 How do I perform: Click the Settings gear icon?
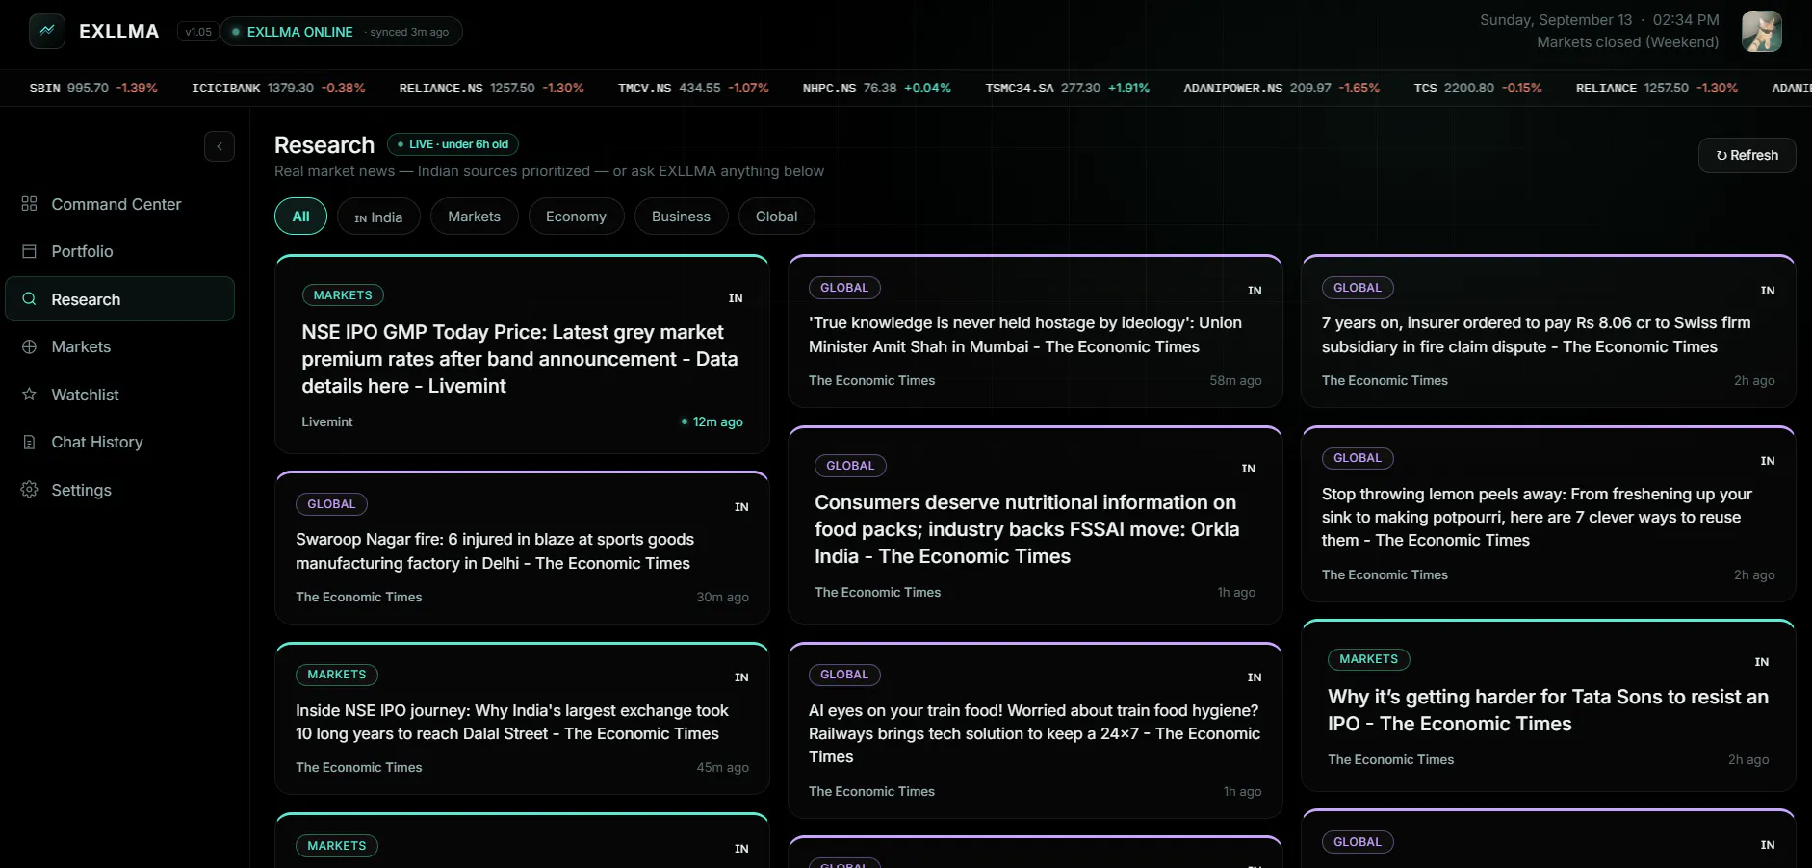(29, 490)
